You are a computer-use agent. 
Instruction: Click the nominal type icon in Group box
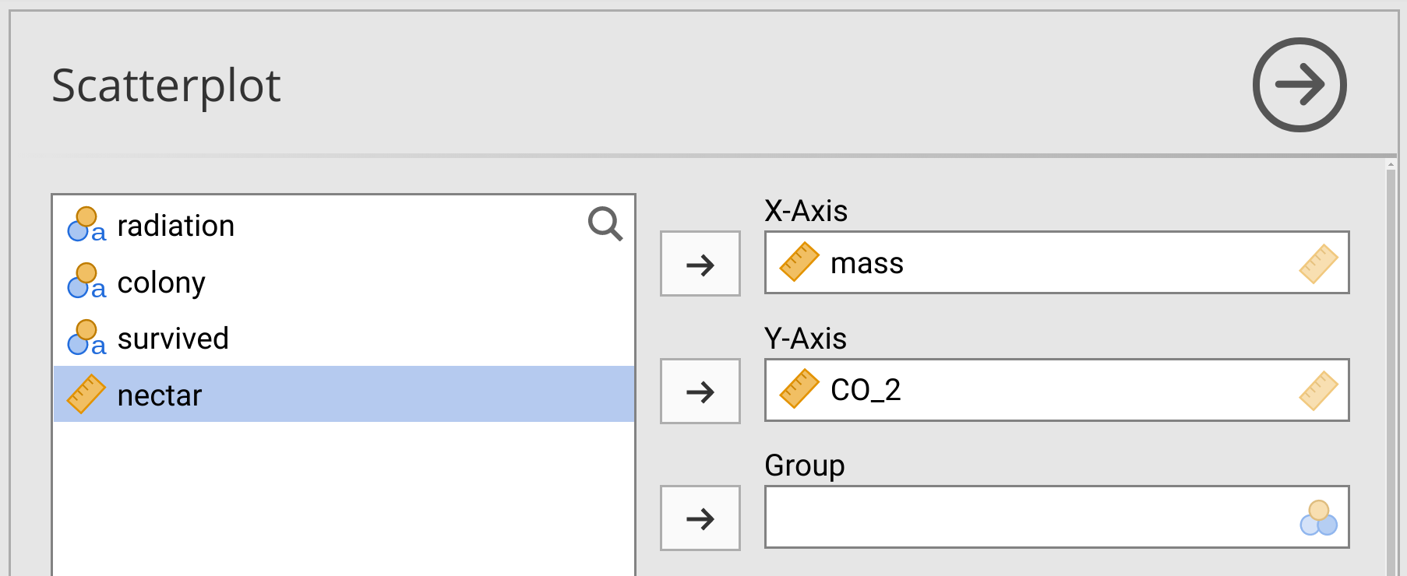[1318, 518]
